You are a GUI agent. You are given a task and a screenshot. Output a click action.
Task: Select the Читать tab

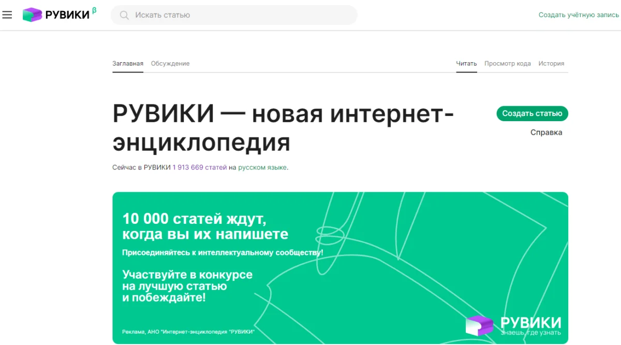(x=466, y=63)
